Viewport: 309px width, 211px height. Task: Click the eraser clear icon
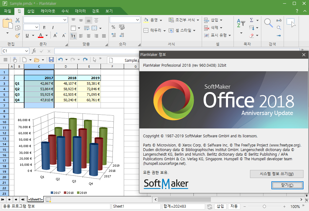tap(252, 35)
